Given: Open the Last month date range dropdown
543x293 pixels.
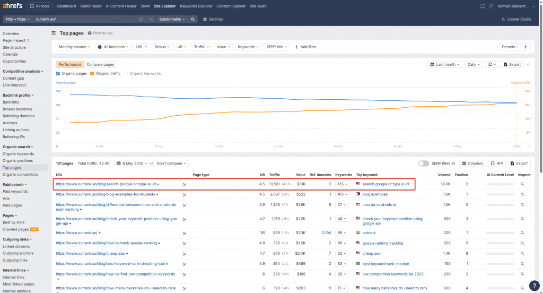Looking at the screenshot, I should pos(445,65).
